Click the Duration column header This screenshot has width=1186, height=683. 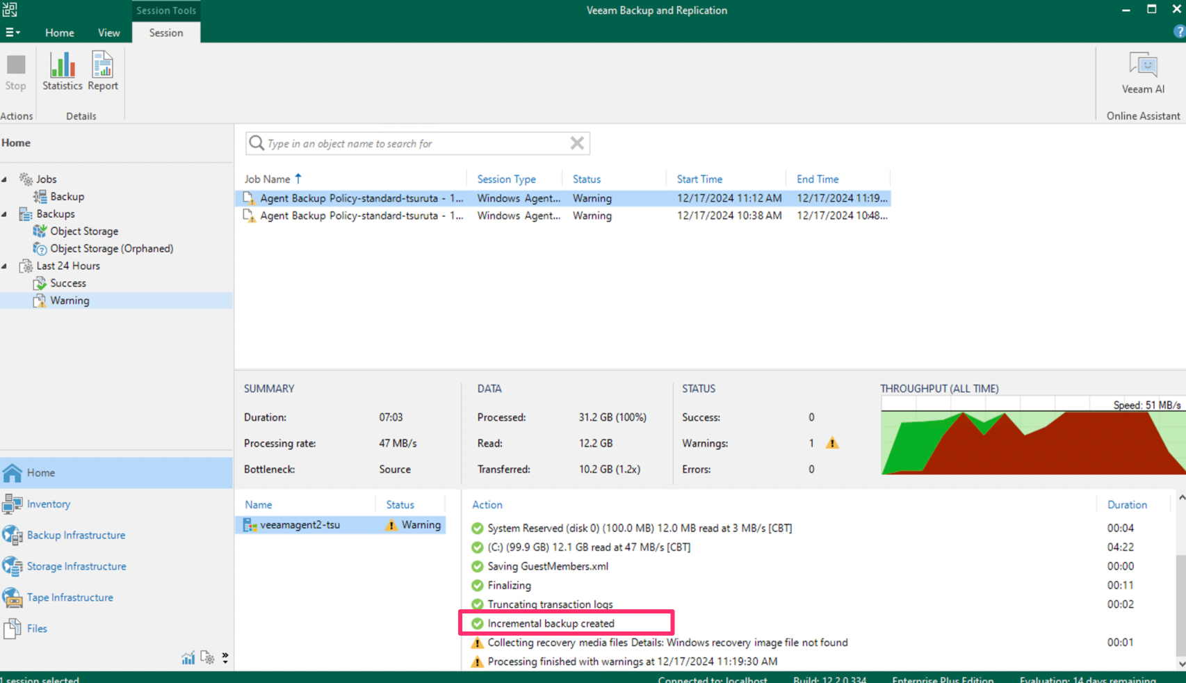1127,505
